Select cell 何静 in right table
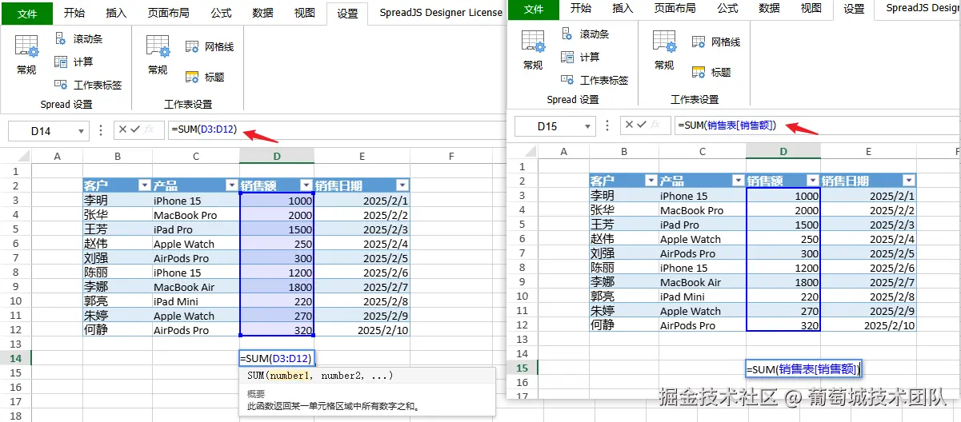This screenshot has height=422, width=961. click(624, 325)
